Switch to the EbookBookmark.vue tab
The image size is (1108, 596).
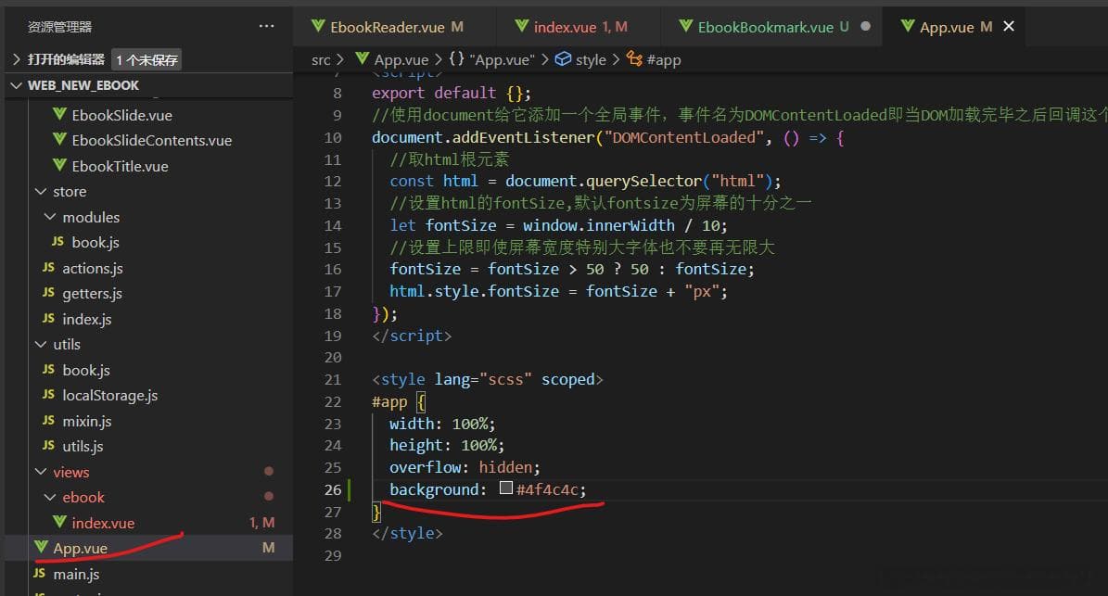tap(765, 27)
